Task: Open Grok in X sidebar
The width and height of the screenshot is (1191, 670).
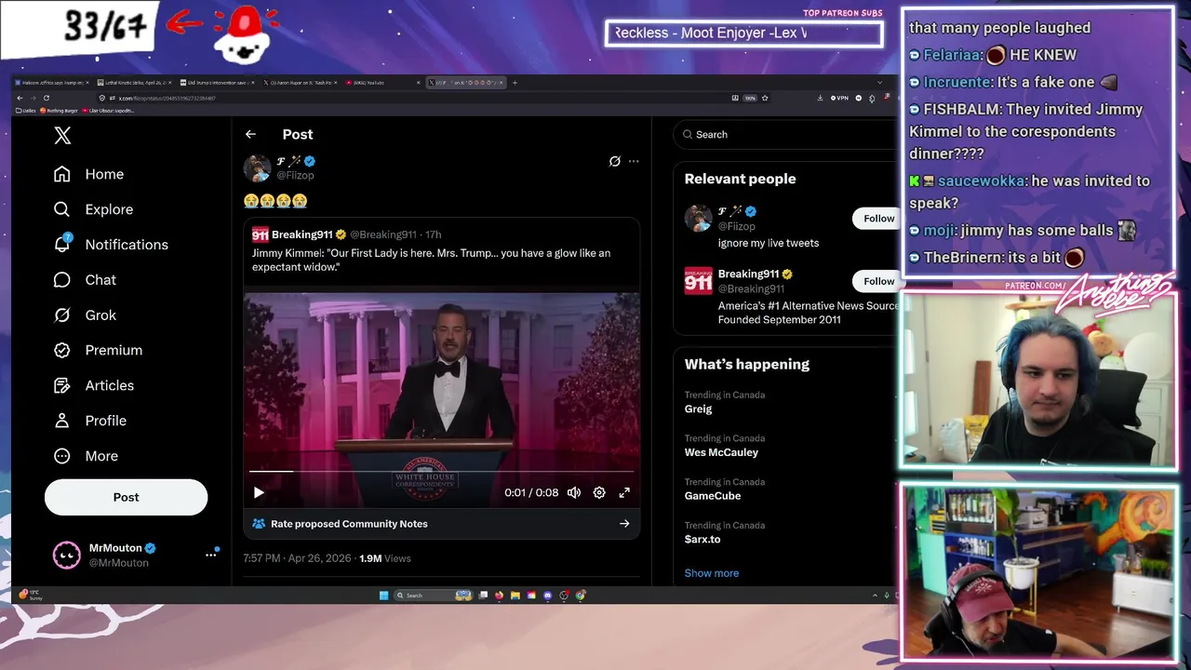Action: (x=85, y=315)
